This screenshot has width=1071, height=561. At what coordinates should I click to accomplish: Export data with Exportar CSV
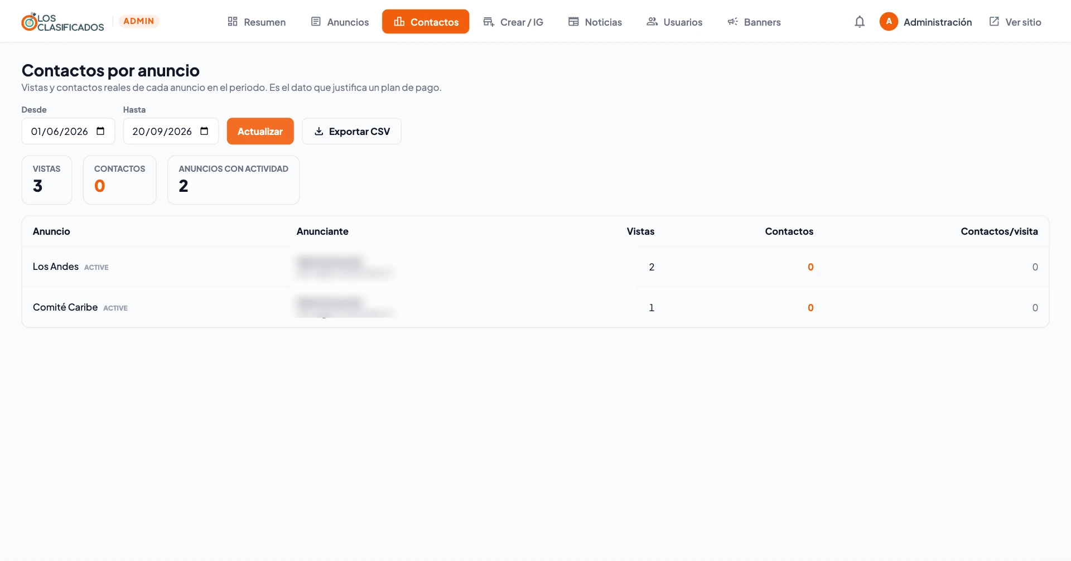click(351, 131)
